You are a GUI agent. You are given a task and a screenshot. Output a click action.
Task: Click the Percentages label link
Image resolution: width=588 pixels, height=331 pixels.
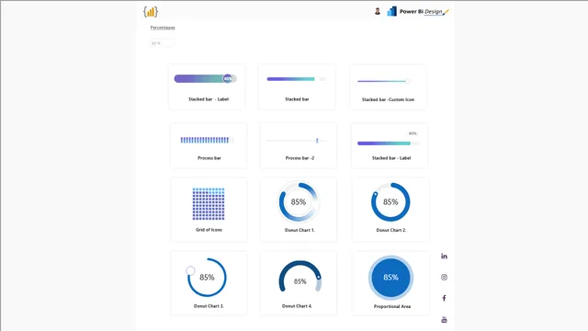point(163,28)
